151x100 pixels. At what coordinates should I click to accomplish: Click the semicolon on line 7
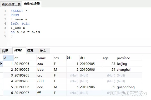[12, 36]
